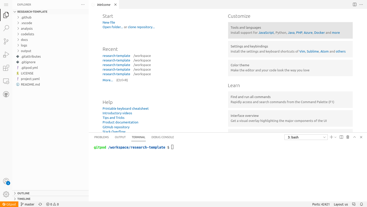Expand the analysis folder
This screenshot has height=207, width=367.
pos(50,28)
